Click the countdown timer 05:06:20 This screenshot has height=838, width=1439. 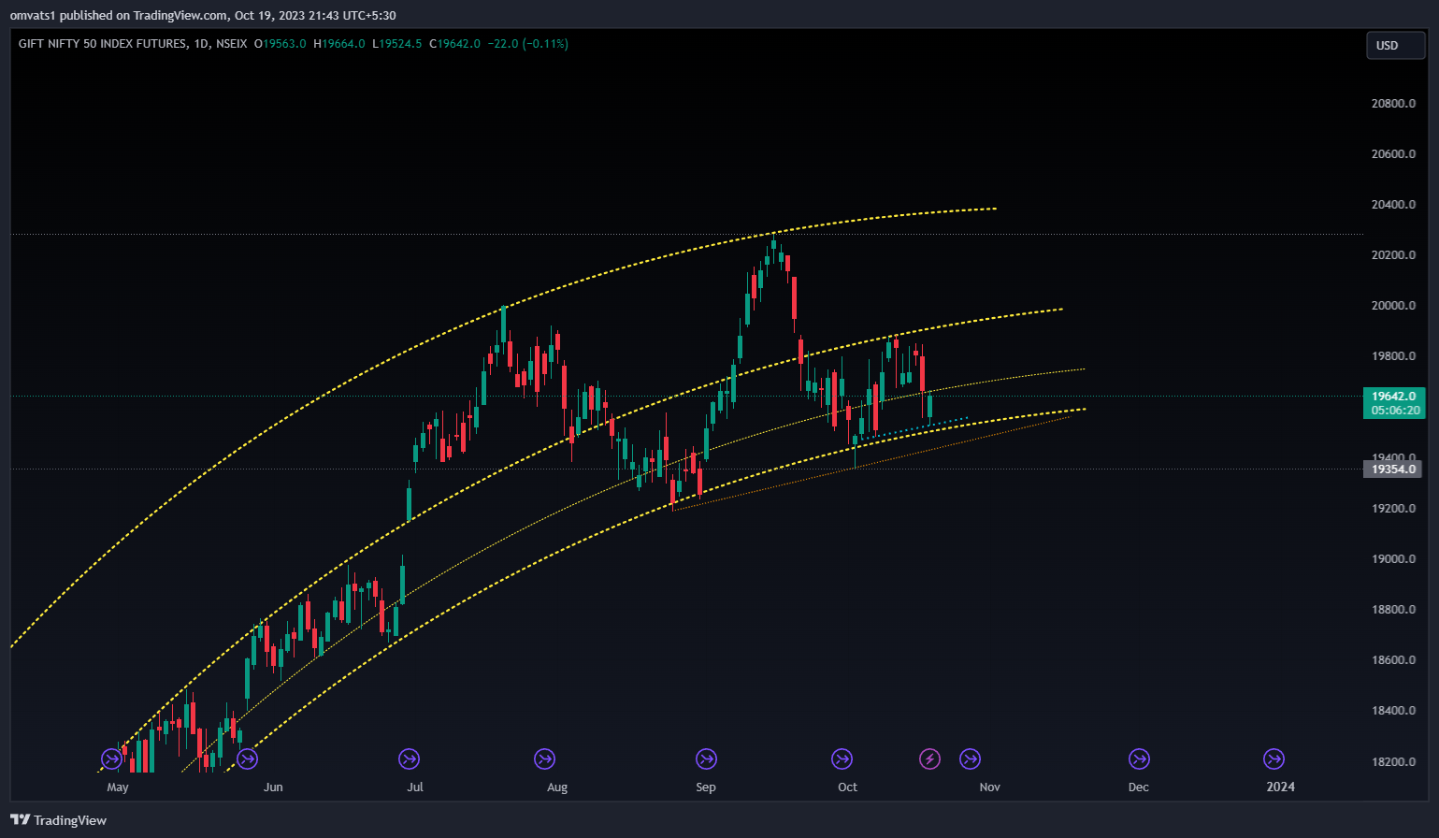pos(1394,411)
